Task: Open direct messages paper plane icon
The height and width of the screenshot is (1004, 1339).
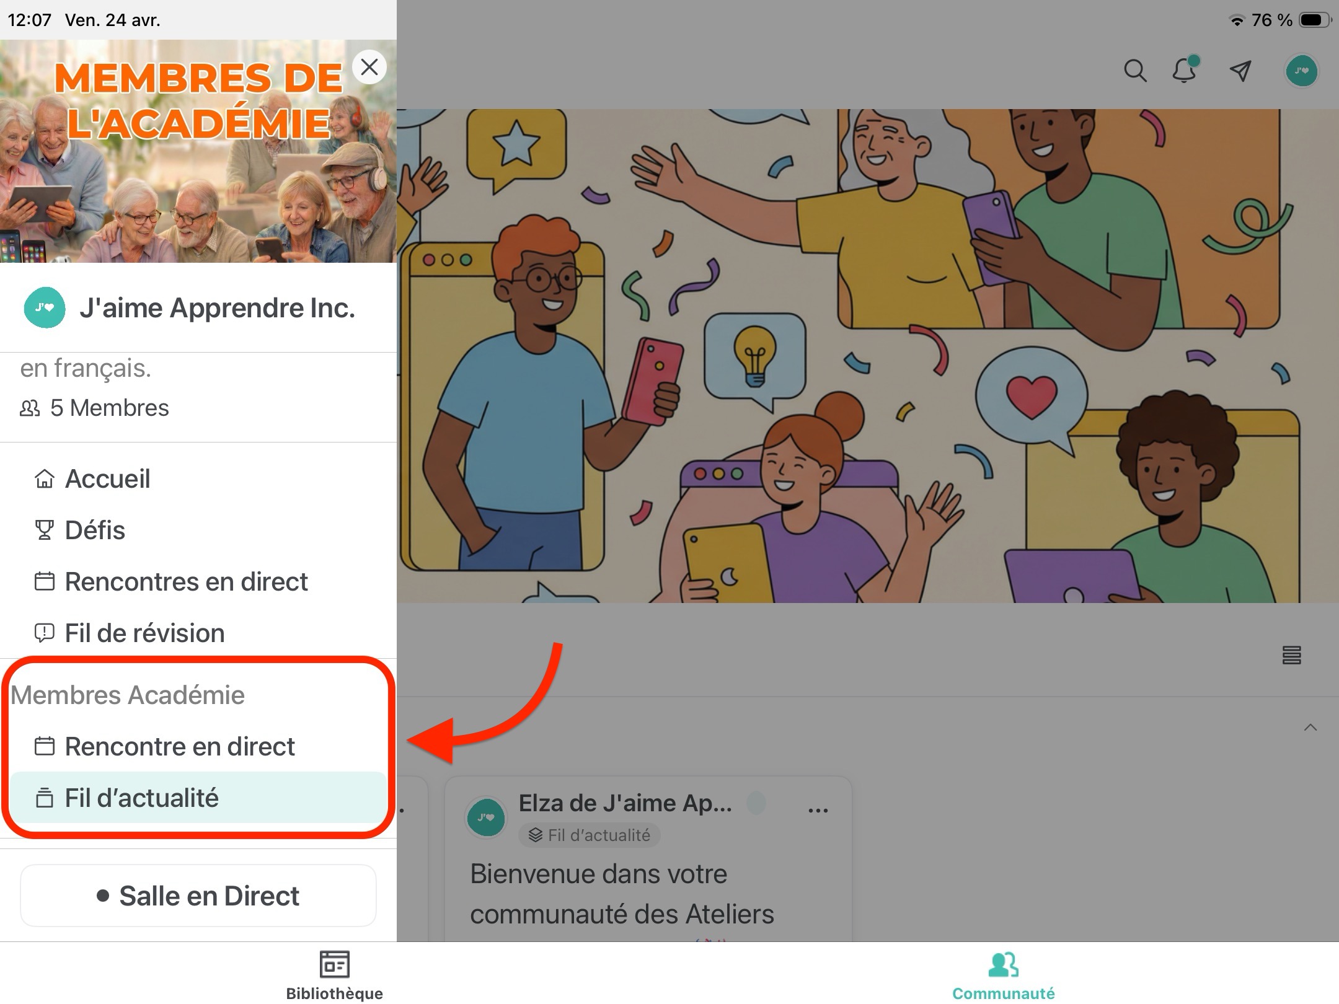Action: [1240, 71]
